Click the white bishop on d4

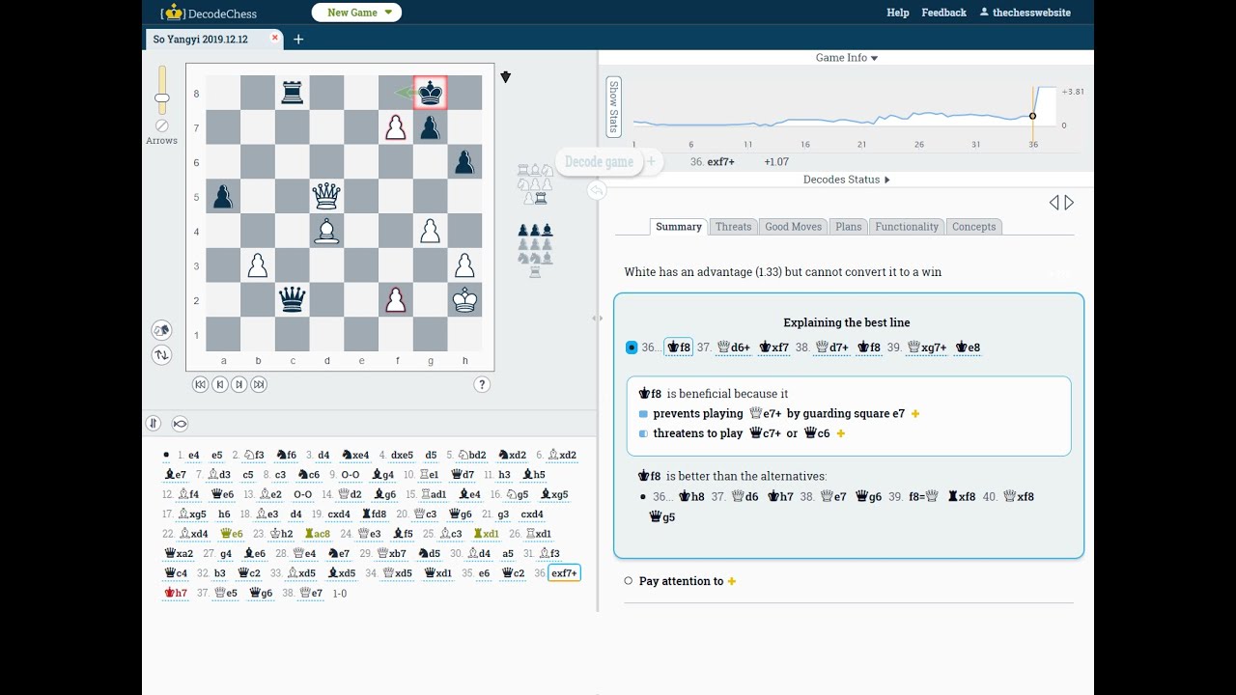326,231
